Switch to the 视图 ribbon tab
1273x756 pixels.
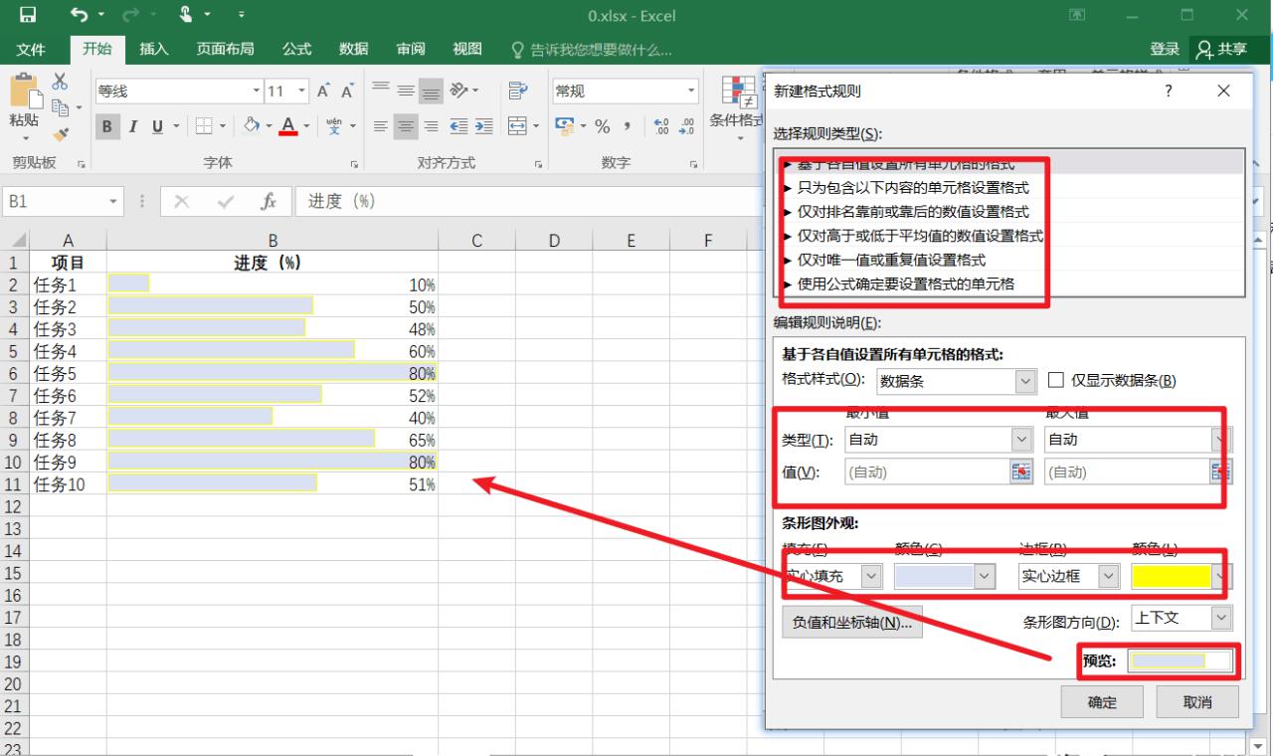pos(467,49)
